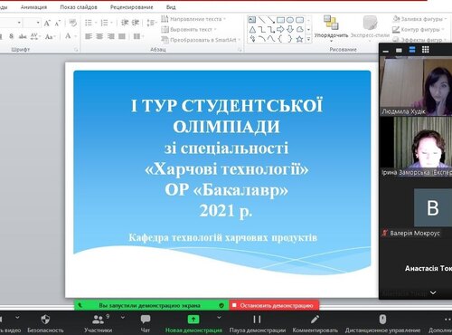Click Остановить демонстрацию button

(274, 305)
